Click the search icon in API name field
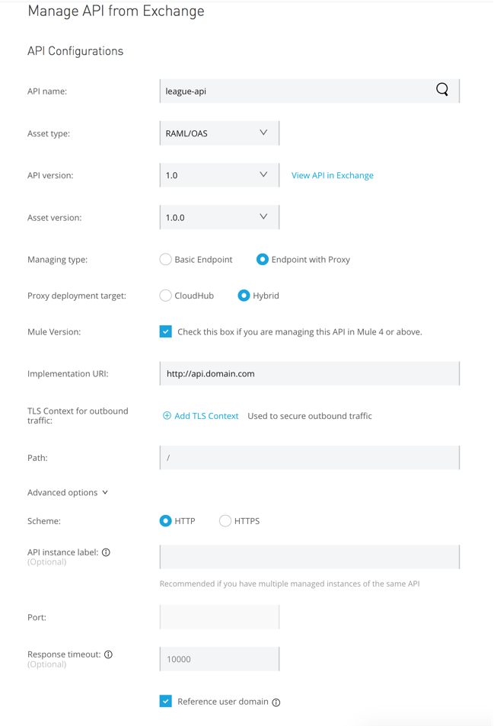 (441, 89)
